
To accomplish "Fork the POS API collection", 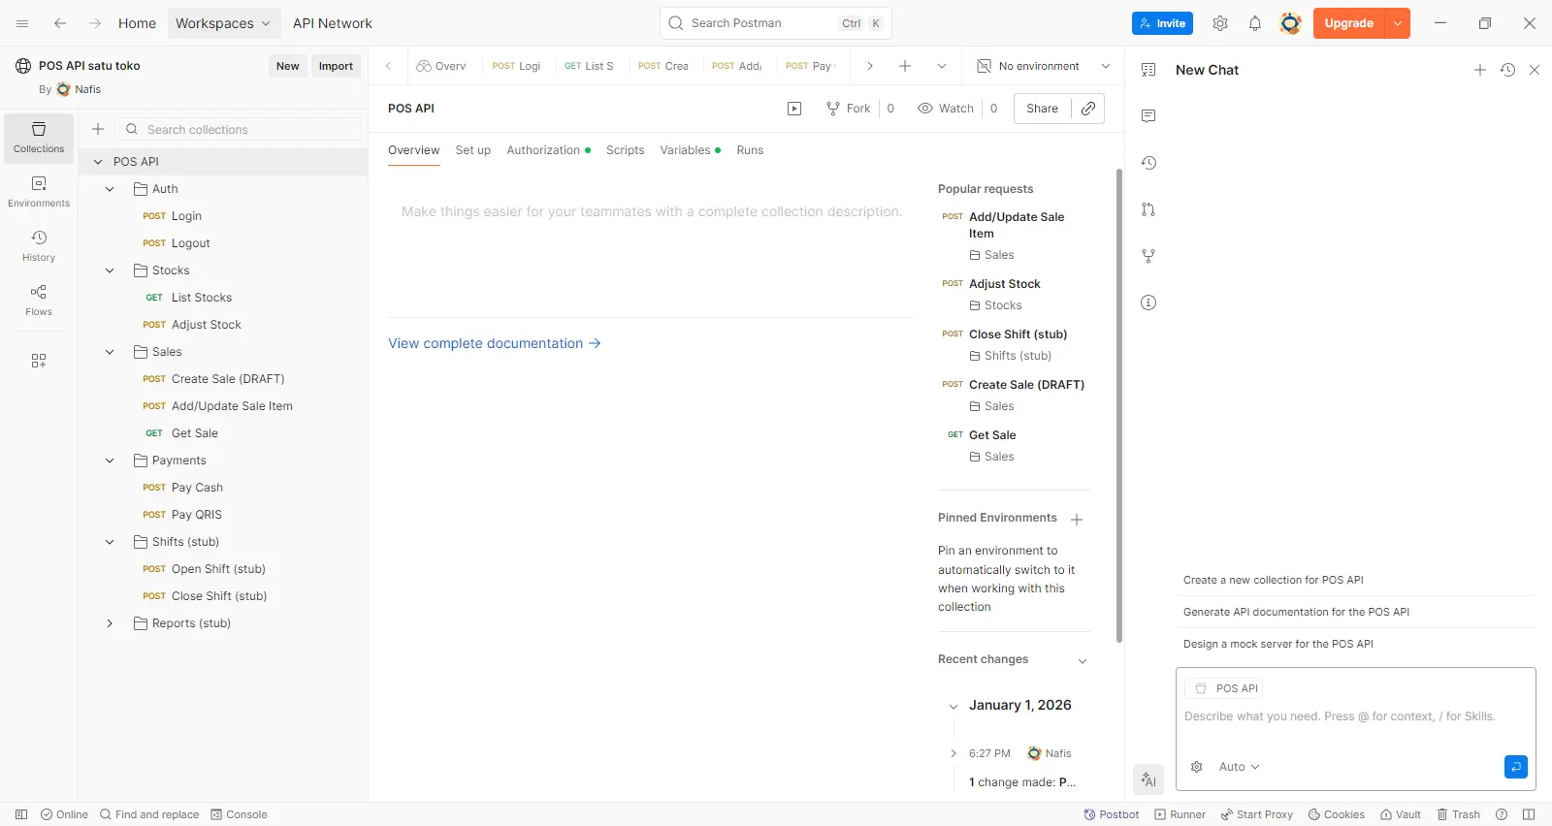I will (x=849, y=109).
